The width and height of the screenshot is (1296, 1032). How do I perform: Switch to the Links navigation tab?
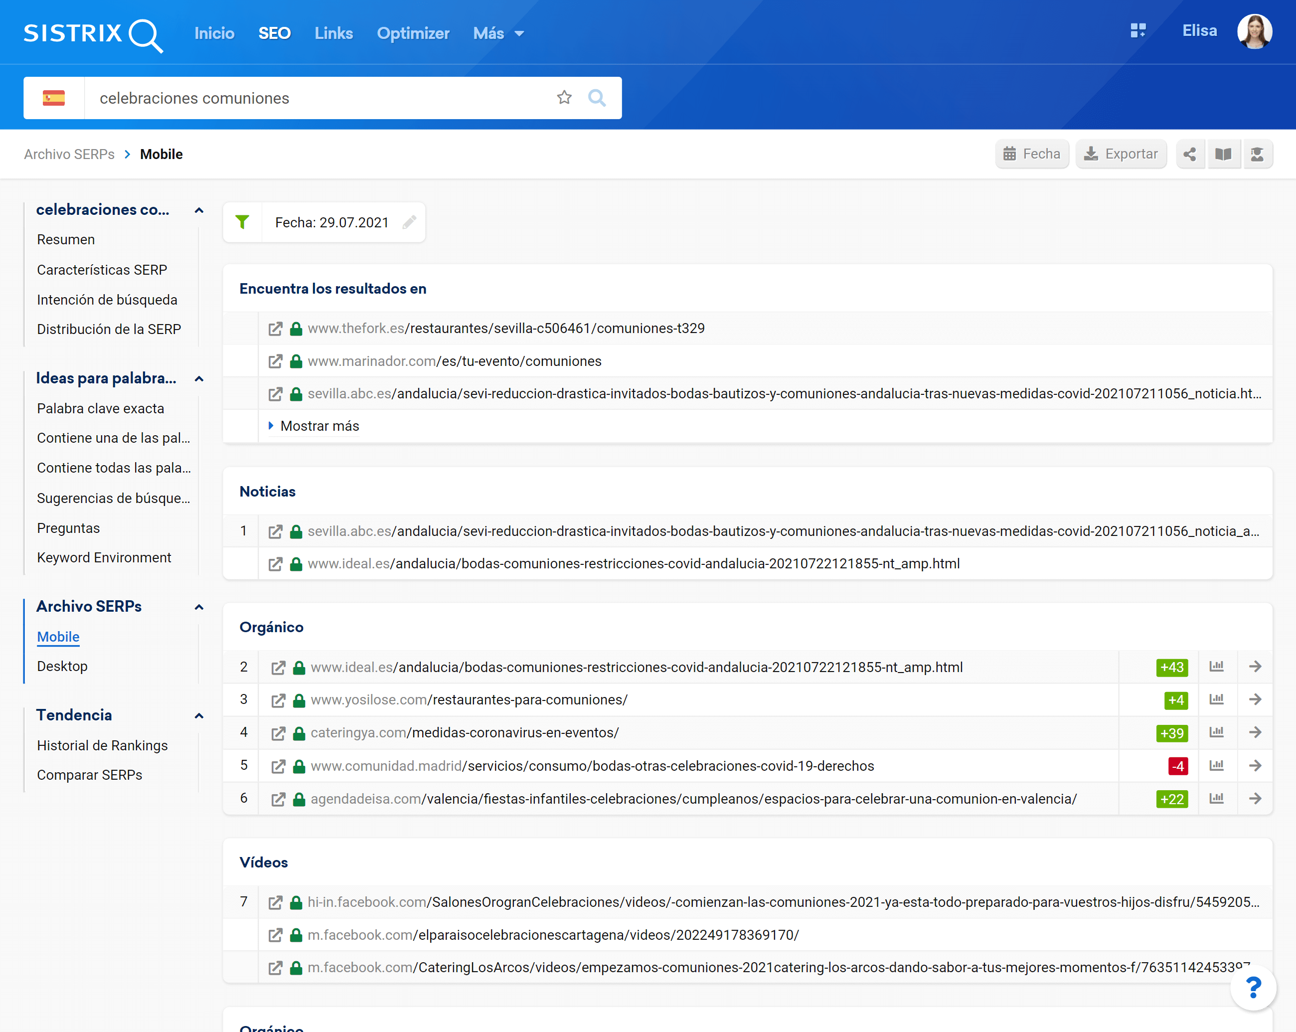point(333,34)
